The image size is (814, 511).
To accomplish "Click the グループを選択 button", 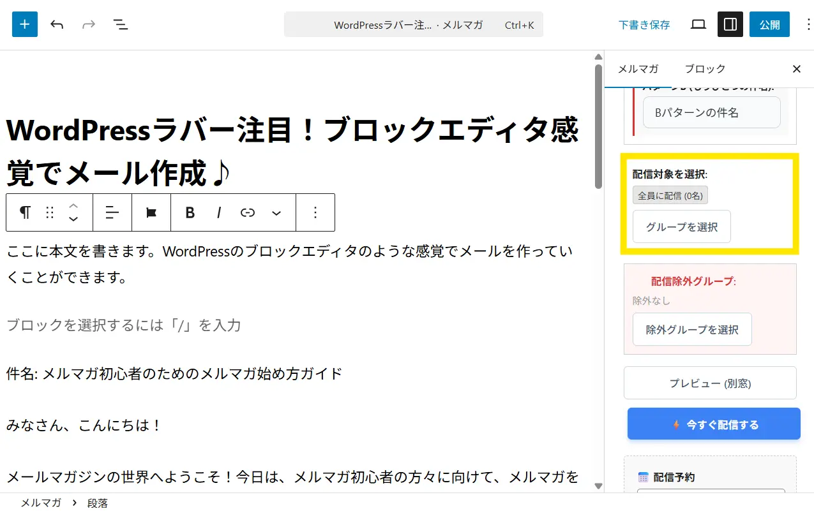I will click(681, 227).
